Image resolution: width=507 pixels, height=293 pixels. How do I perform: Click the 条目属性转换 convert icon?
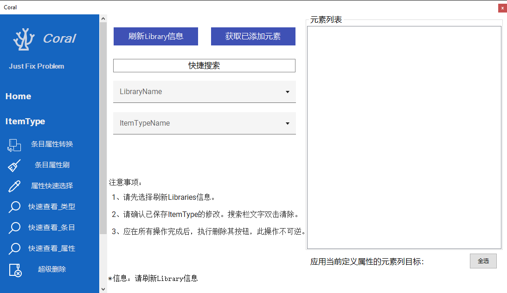click(x=14, y=145)
